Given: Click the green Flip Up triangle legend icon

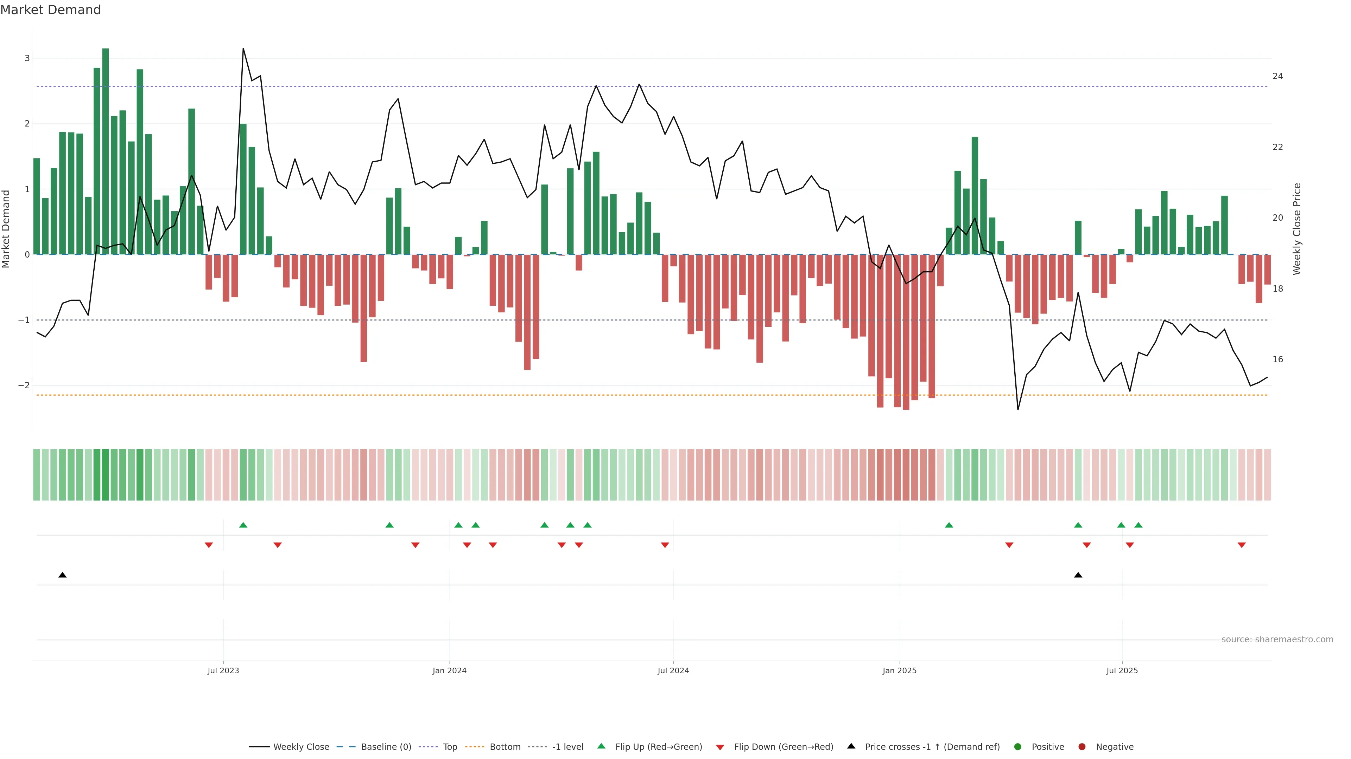Looking at the screenshot, I should tap(601, 746).
